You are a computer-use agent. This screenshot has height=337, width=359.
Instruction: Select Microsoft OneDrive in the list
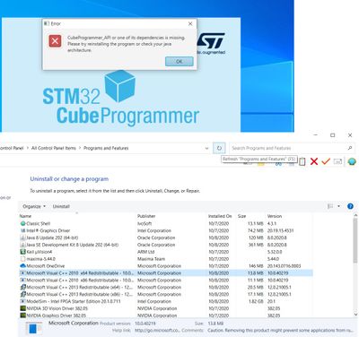click(x=46, y=266)
